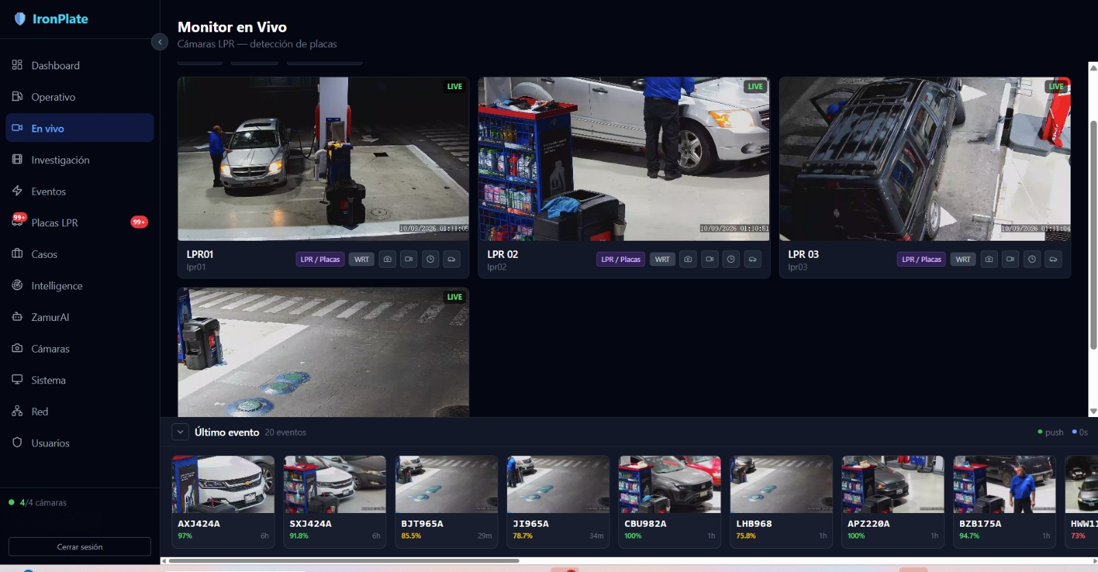Viewport: 1098px width, 572px height.
Task: Click the Intelligence sidebar icon
Action: pos(17,285)
